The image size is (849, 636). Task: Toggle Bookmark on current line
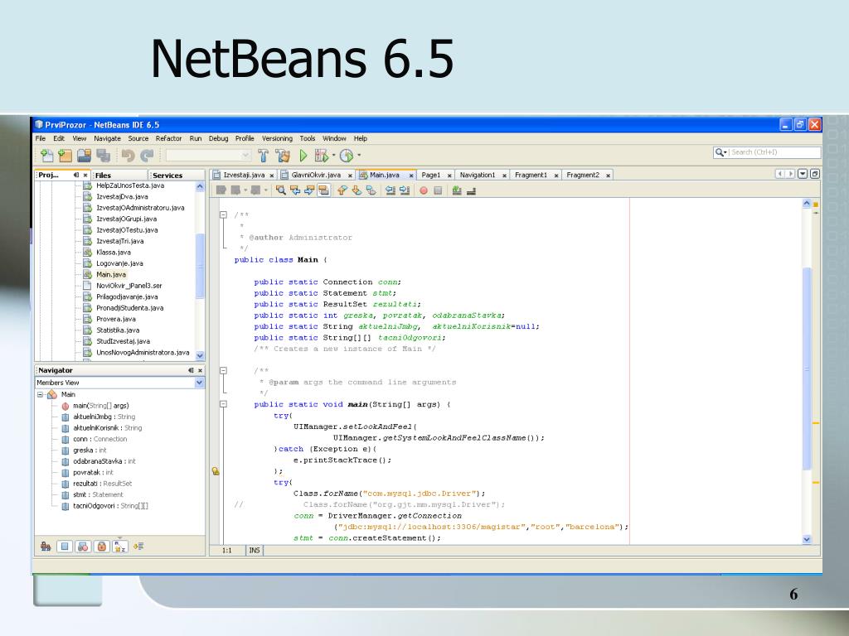(x=371, y=190)
